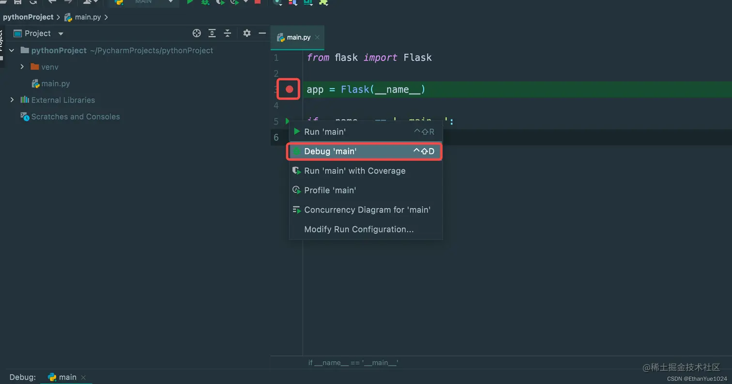Choose Run 'main' from context menu
Screen dimensions: 732x384
tap(366, 132)
